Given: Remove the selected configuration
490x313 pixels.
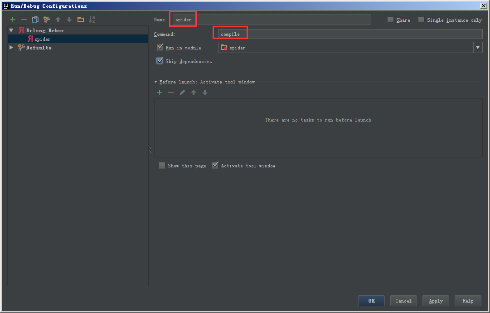Looking at the screenshot, I should click(x=24, y=20).
